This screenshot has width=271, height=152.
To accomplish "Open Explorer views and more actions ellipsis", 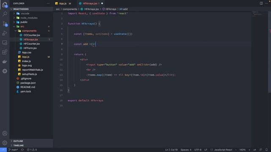I will click(x=48, y=3).
